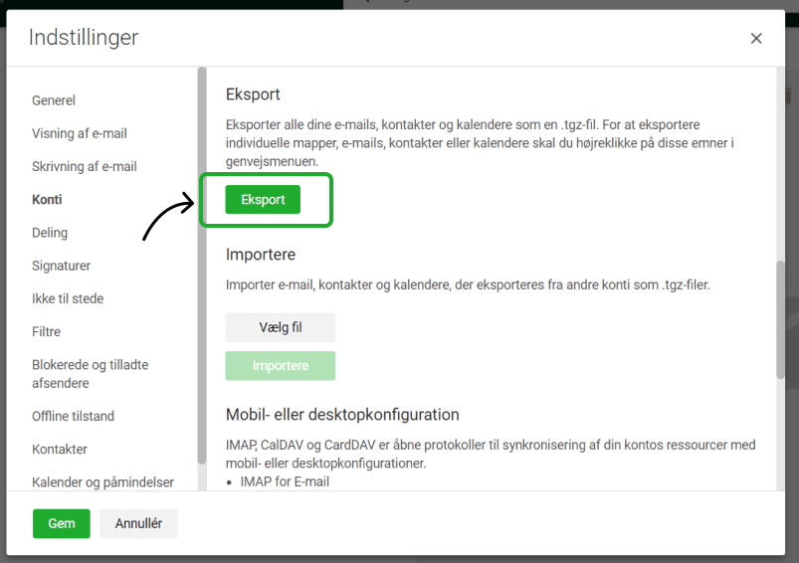This screenshot has width=799, height=563.
Task: Open Blokerede og tilladte afsendere settings
Action: (90, 374)
